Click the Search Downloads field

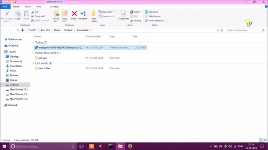(246, 30)
